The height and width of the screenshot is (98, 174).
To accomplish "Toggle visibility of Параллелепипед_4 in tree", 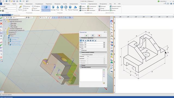I will 8,45.
